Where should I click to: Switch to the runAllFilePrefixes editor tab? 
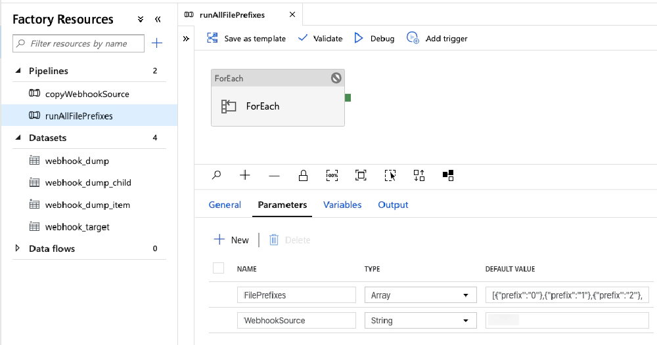232,15
